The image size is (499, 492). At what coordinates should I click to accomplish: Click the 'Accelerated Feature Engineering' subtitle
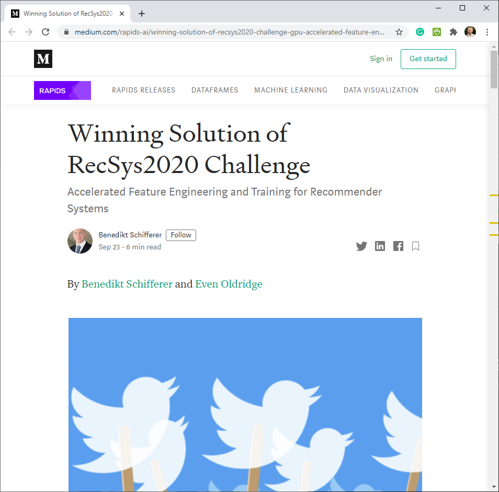(224, 200)
